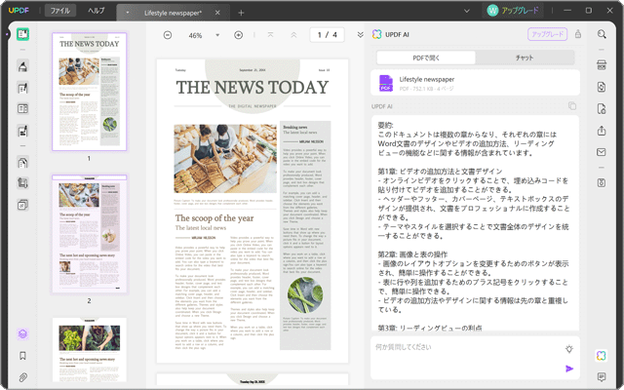624x390 pixels.
Task: Click the lightbulb prompt suggestions icon
Action: [x=569, y=348]
